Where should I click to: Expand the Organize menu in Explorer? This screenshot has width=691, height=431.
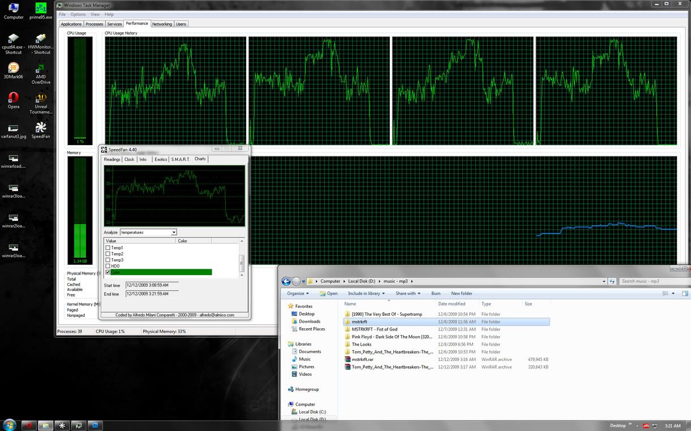coord(298,293)
